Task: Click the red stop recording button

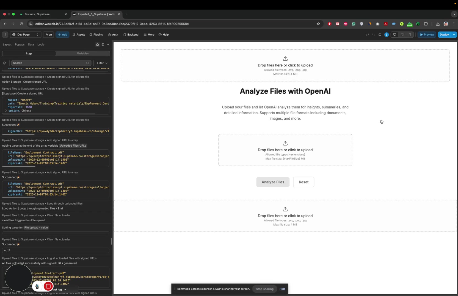Action: 48,286
